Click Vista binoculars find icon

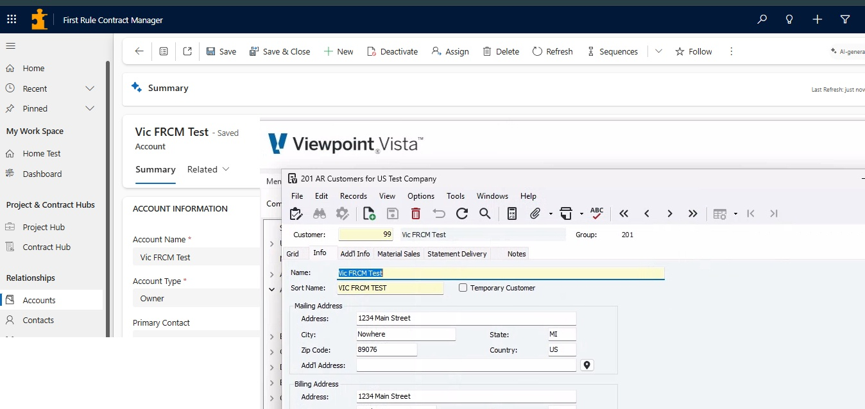[320, 213]
